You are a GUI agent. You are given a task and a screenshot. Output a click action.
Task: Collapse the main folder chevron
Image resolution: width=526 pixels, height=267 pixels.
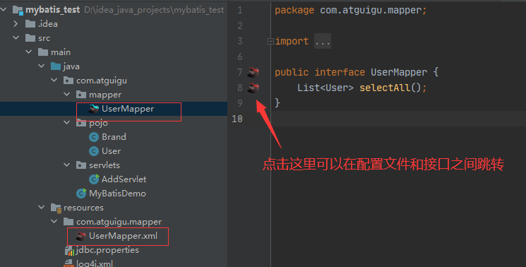click(x=28, y=52)
